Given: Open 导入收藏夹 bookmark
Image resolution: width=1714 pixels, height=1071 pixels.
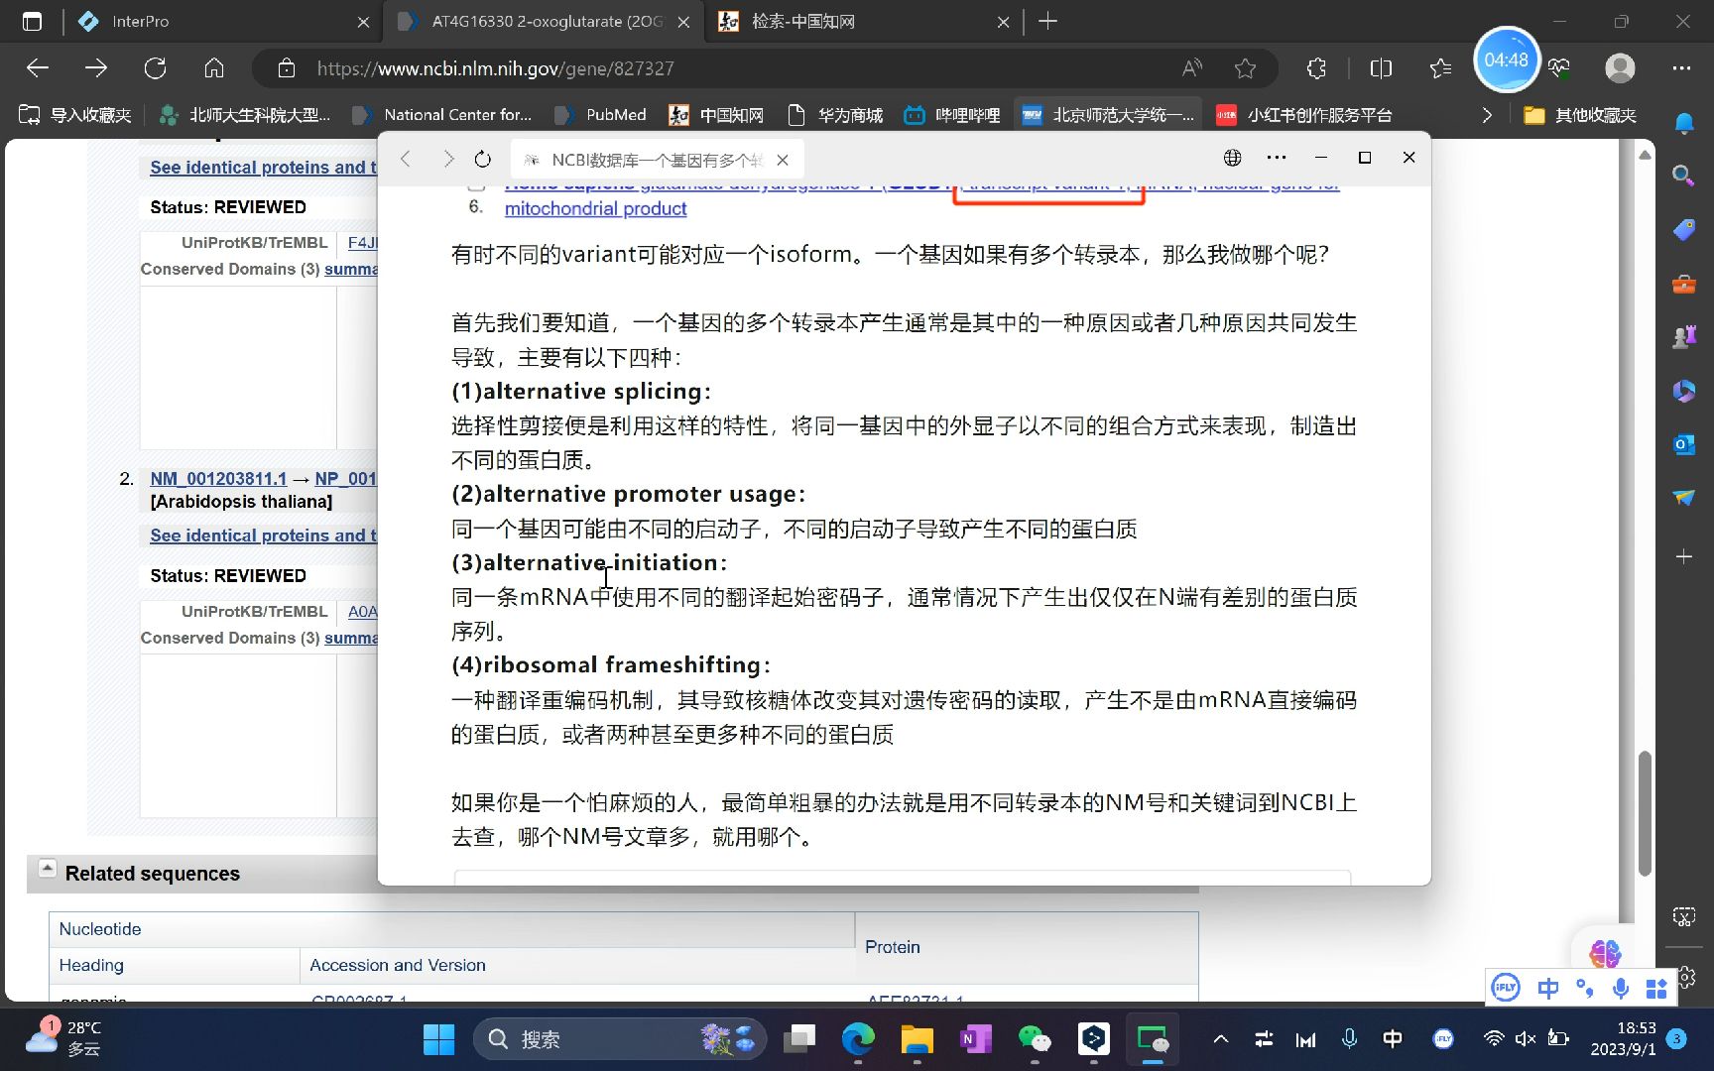Looking at the screenshot, I should [x=75, y=115].
